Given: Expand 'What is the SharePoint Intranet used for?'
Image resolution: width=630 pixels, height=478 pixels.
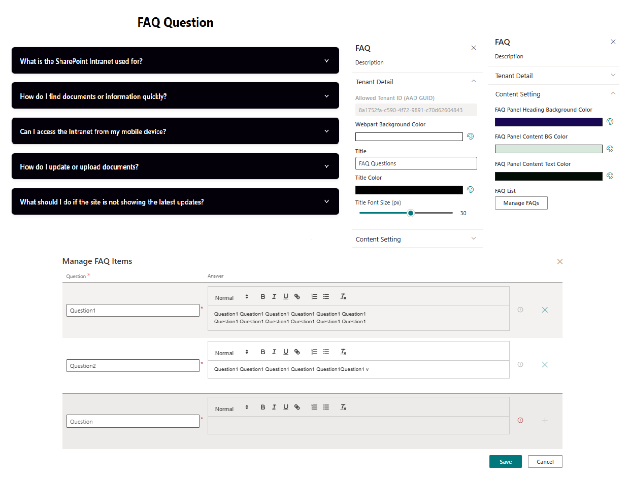Looking at the screenshot, I should click(326, 61).
